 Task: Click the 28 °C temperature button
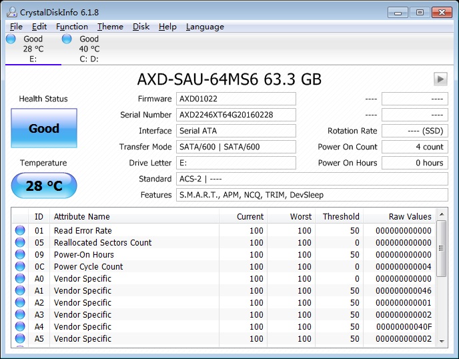(44, 186)
